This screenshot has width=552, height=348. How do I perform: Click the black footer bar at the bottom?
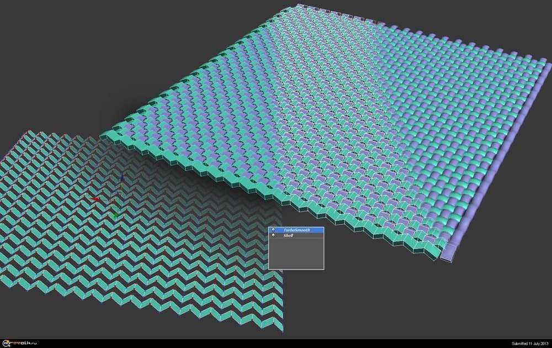[276, 344]
